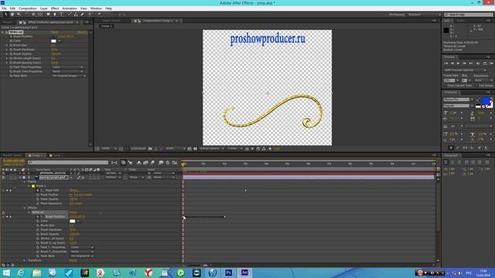The image size is (495, 278).
Task: Expand Brush Opacity property in Effect Controls
Action: point(7,54)
